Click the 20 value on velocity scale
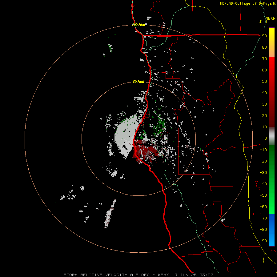The image size is (277, 277). click(264, 116)
